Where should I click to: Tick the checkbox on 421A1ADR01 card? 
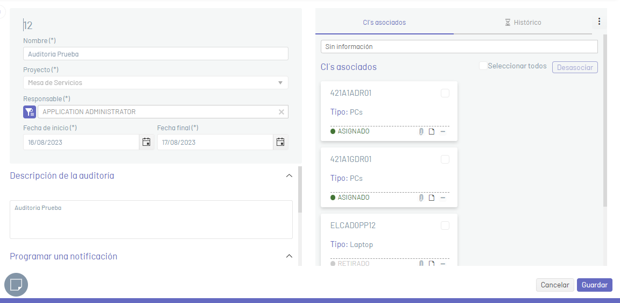[x=445, y=93]
